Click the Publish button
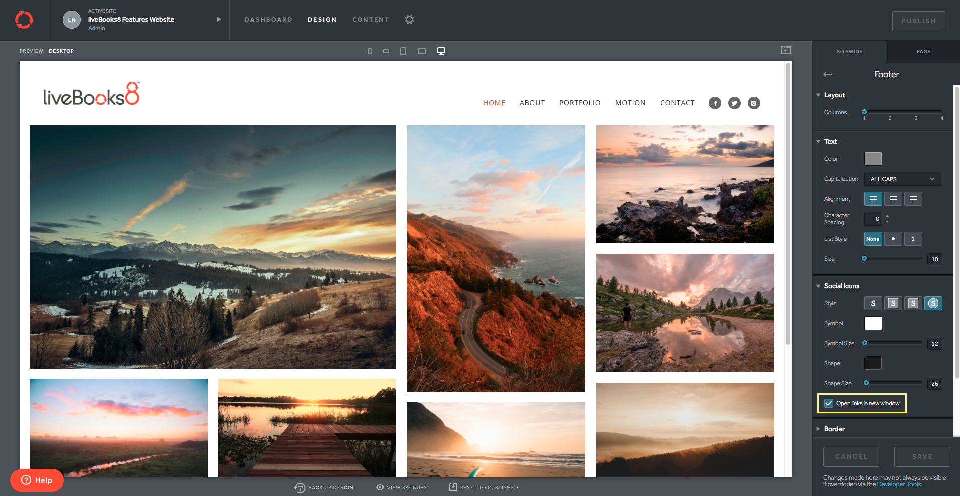This screenshot has height=496, width=960. [918, 21]
